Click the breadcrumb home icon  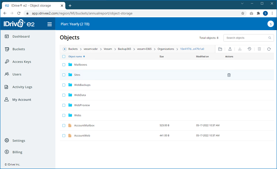tap(65, 49)
